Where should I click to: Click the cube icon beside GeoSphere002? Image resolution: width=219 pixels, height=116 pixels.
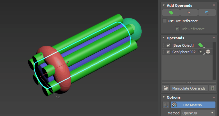(x=208, y=52)
